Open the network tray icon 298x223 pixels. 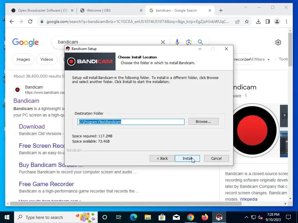point(253,217)
